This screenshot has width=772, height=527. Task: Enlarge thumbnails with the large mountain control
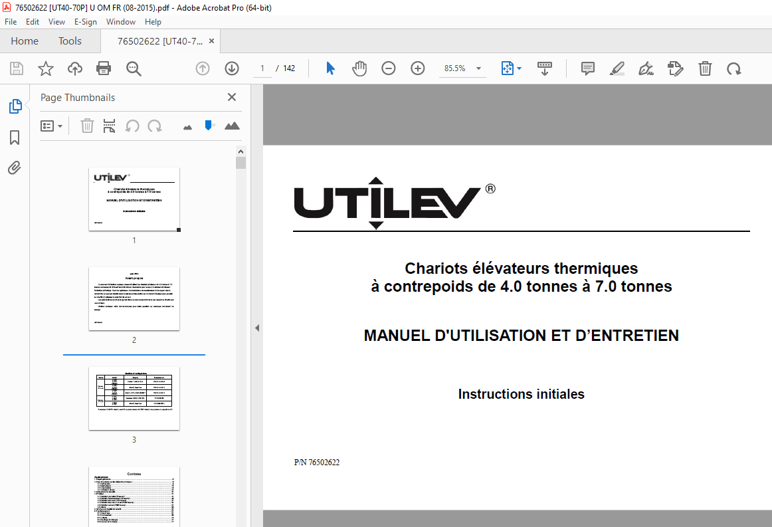coord(232,126)
